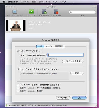This screenshot has height=108, width=99.
Task: Click the toolbar toggle pill in title bar
Action: [x=94, y=7]
